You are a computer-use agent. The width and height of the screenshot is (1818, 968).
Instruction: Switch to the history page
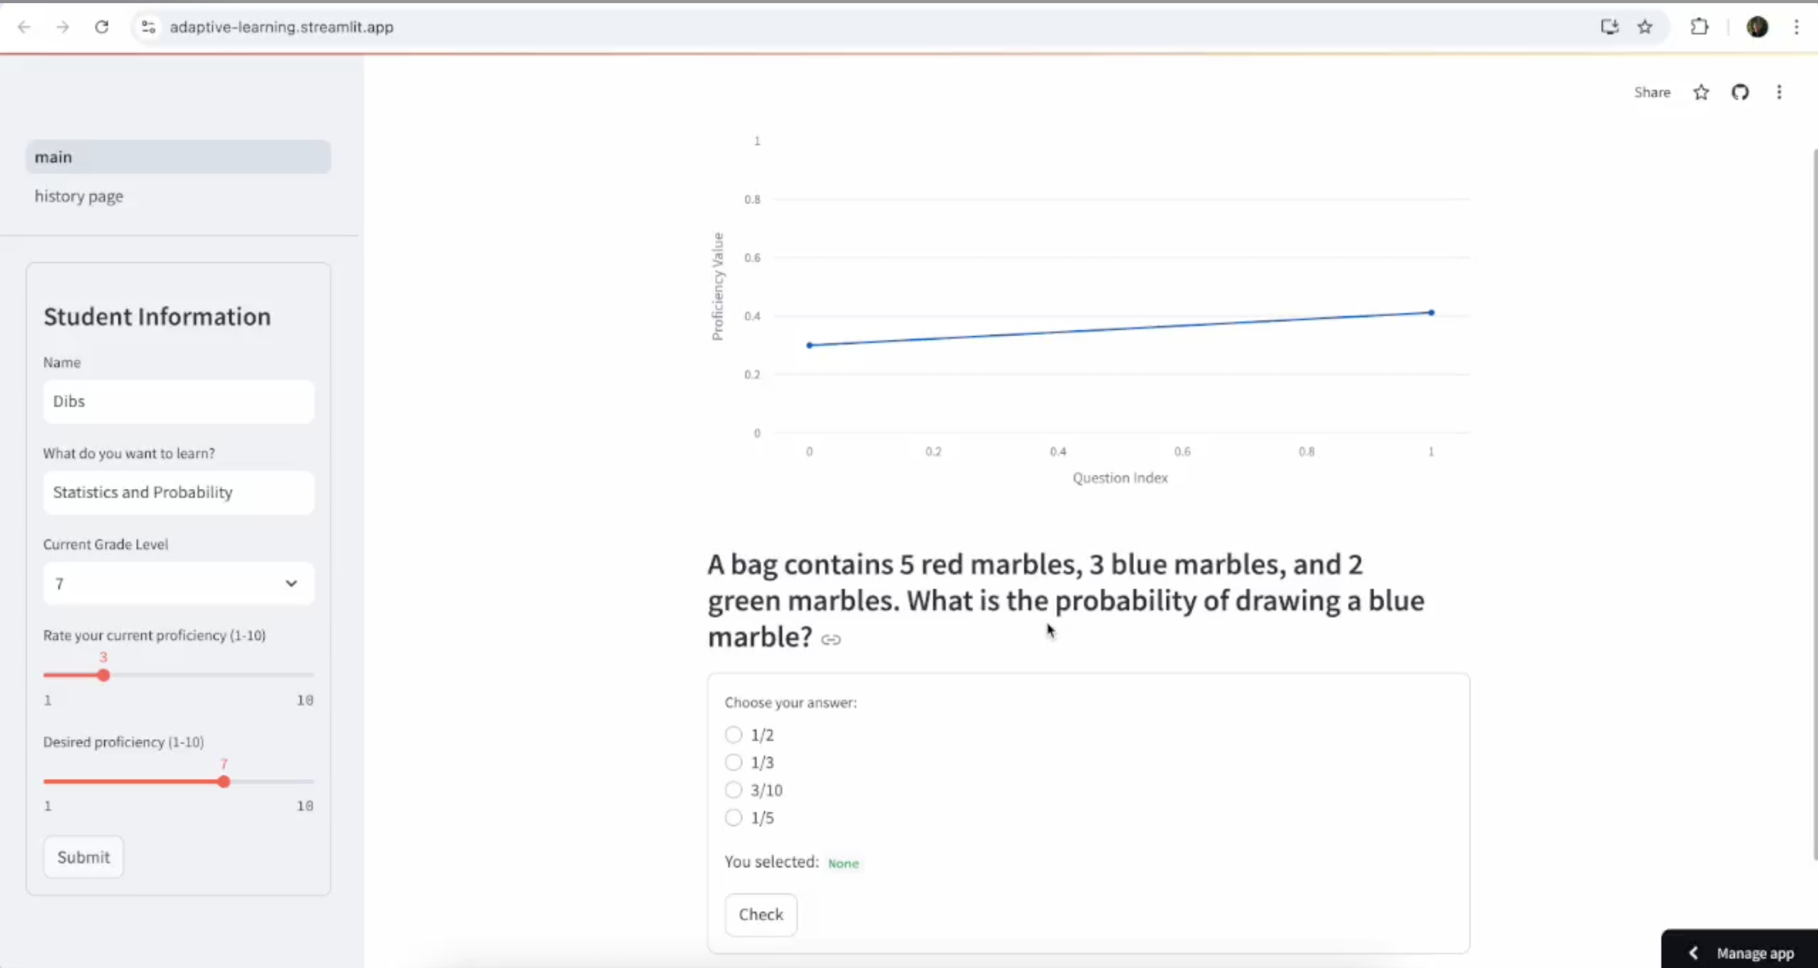click(78, 196)
